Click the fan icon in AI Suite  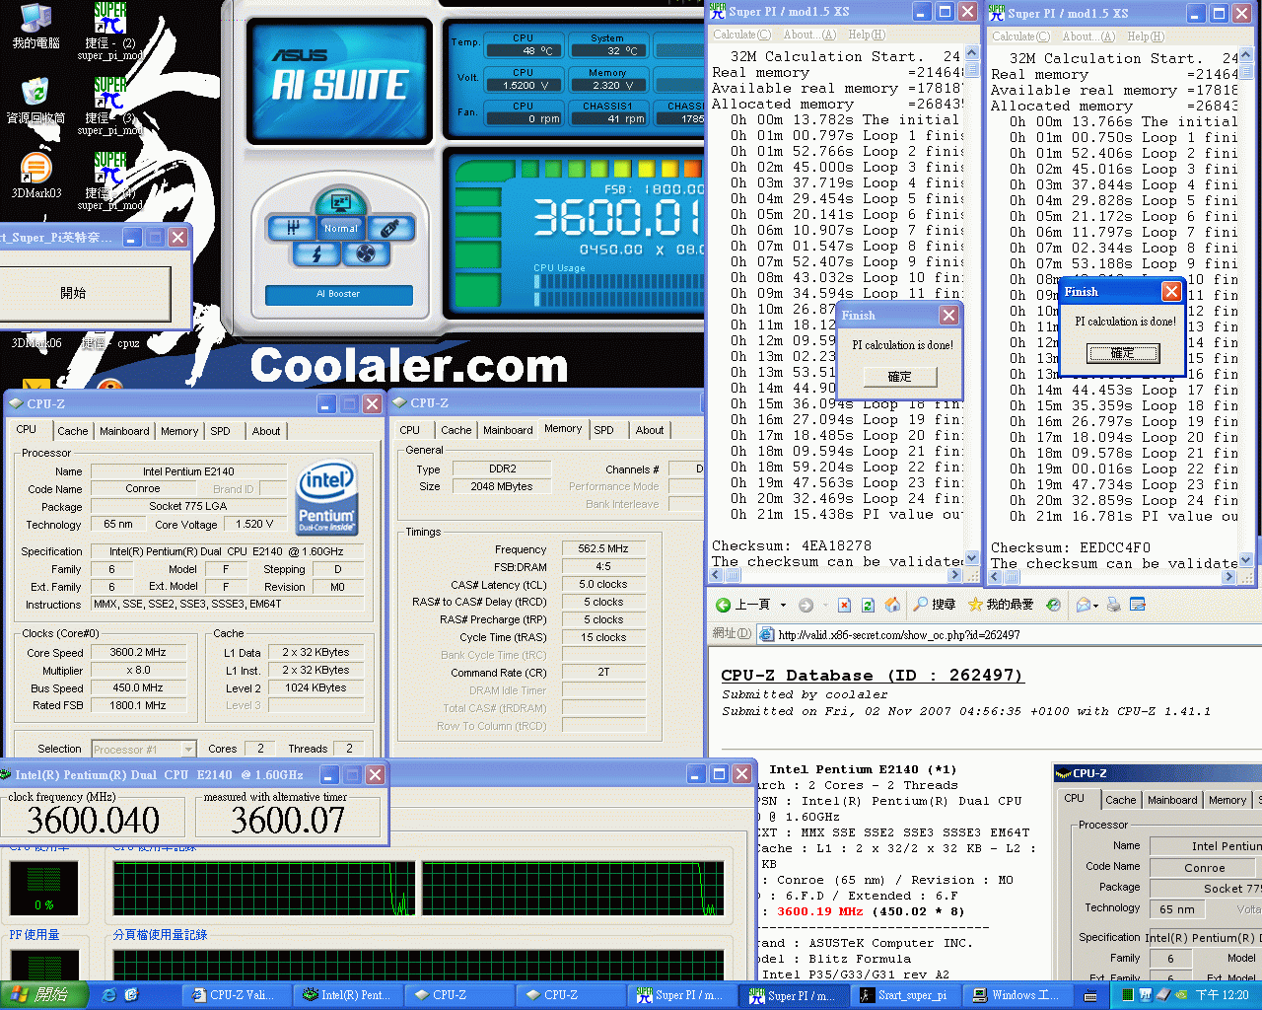pos(366,254)
